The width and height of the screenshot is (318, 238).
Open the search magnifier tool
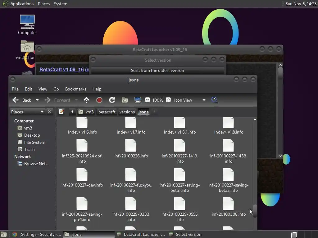click(x=214, y=100)
